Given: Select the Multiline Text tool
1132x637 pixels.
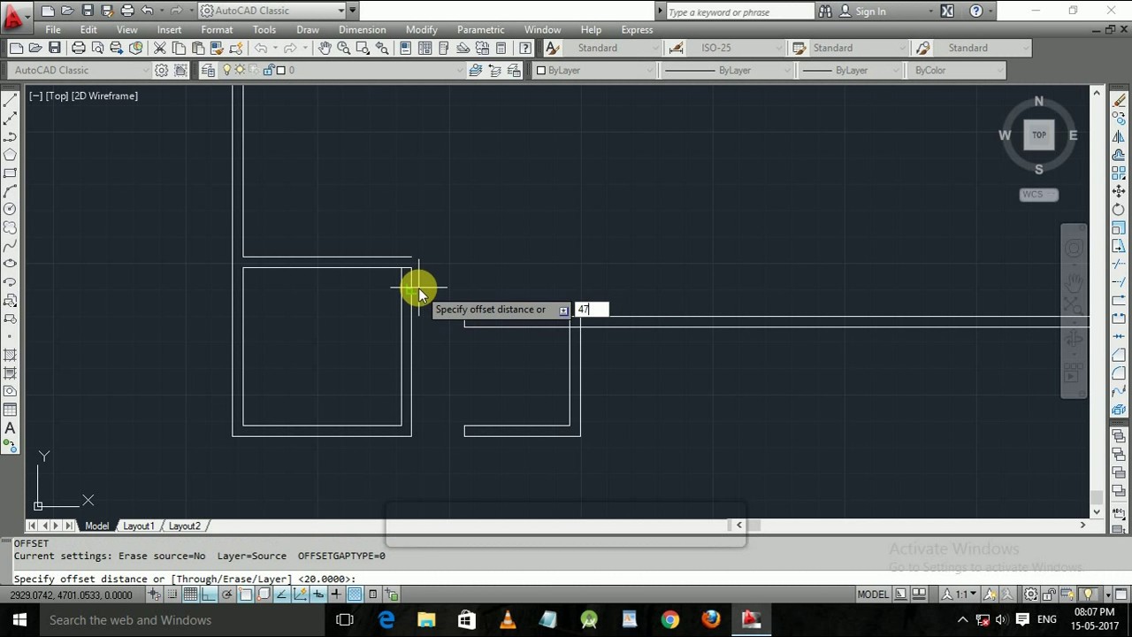Looking at the screenshot, I should click(10, 428).
